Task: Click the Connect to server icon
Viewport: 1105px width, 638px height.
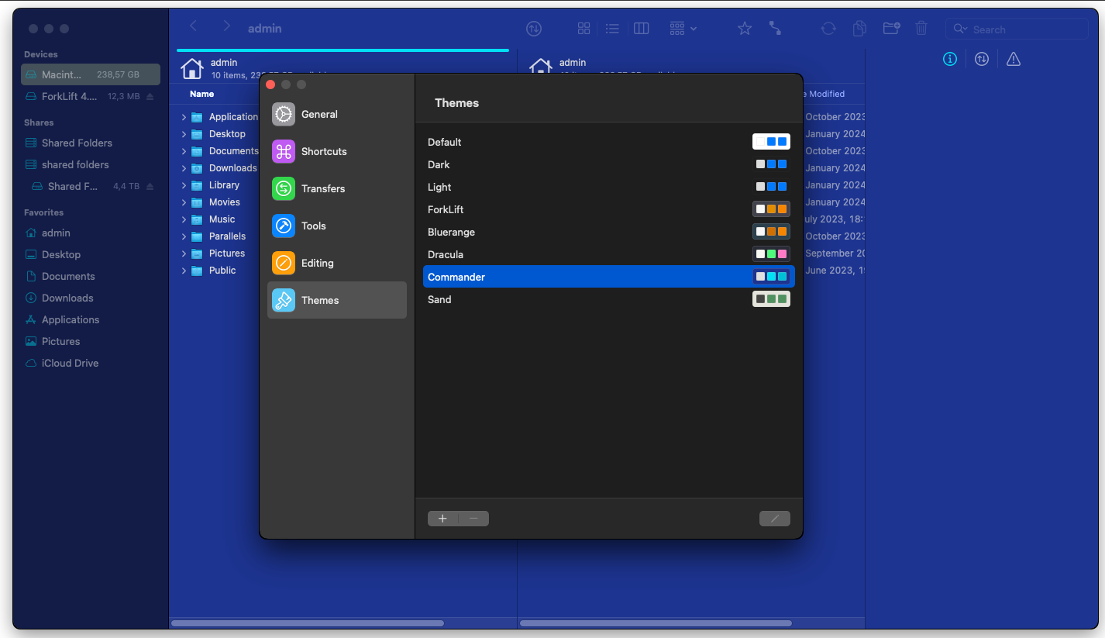Action: click(775, 29)
